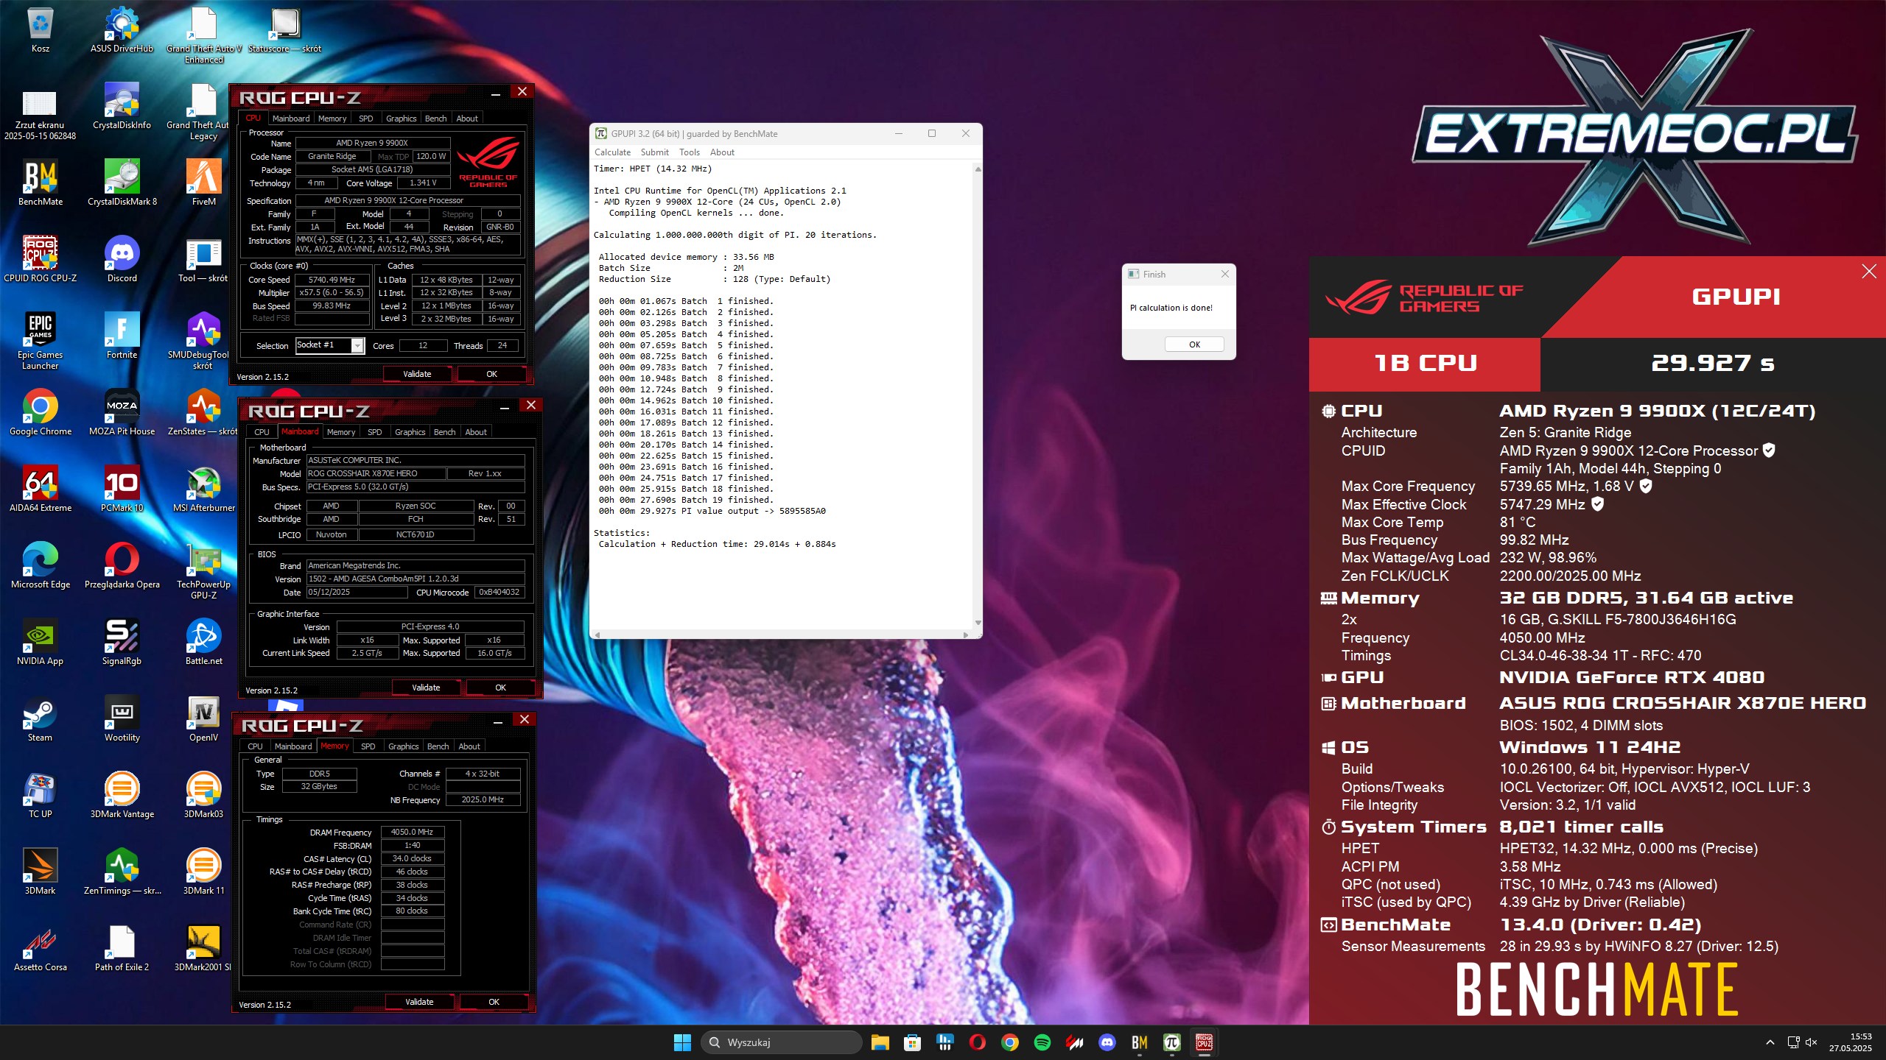Open 3DMark Vantage desktop icon

(122, 796)
